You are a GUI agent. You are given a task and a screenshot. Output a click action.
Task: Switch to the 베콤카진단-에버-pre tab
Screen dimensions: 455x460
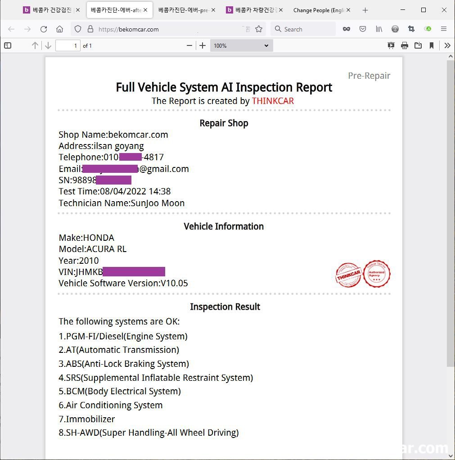[183, 10]
